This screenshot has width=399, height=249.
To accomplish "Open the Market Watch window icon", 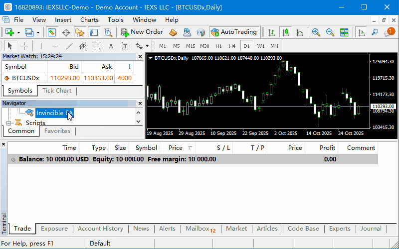I will [x=52, y=32].
